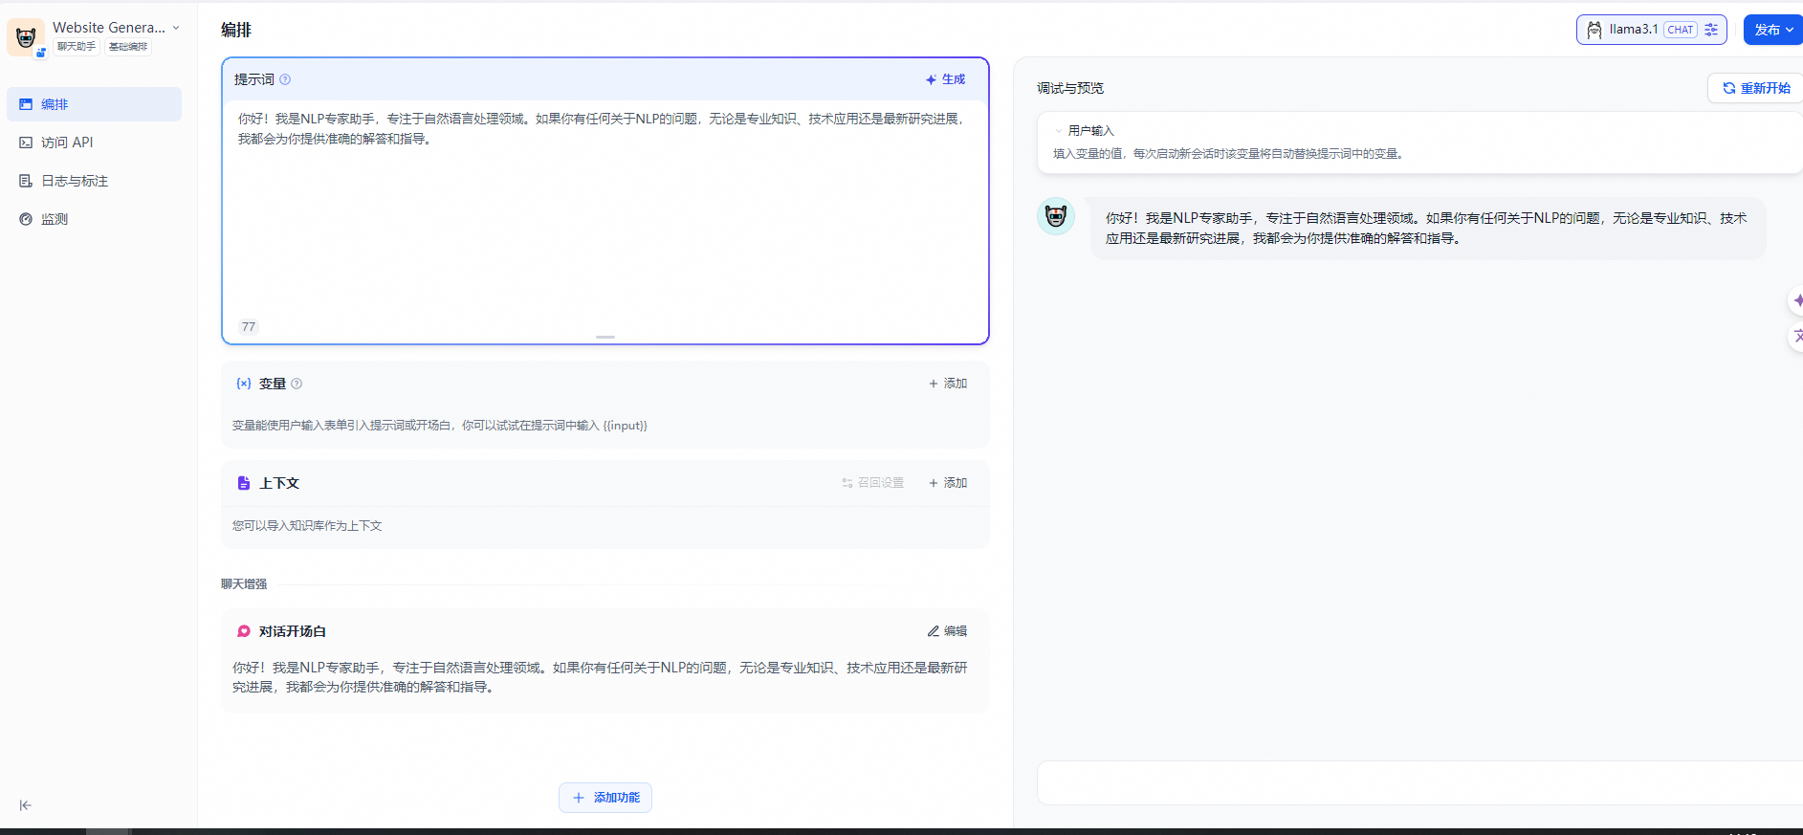Image resolution: width=1803 pixels, height=835 pixels.
Task: Click the Website Generator app avatar icon
Action: point(26,37)
